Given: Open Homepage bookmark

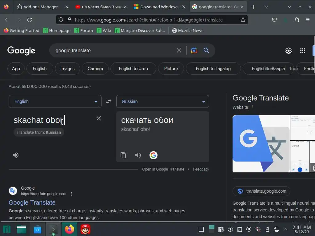Looking at the screenshot, I should 57,30.
